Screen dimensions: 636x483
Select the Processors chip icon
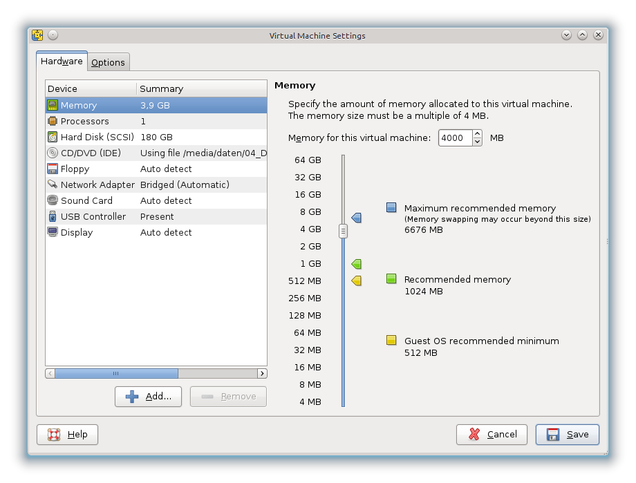tap(53, 122)
